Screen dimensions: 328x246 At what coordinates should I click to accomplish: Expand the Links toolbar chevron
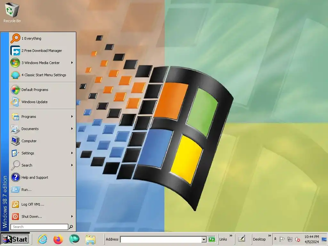pos(231,236)
